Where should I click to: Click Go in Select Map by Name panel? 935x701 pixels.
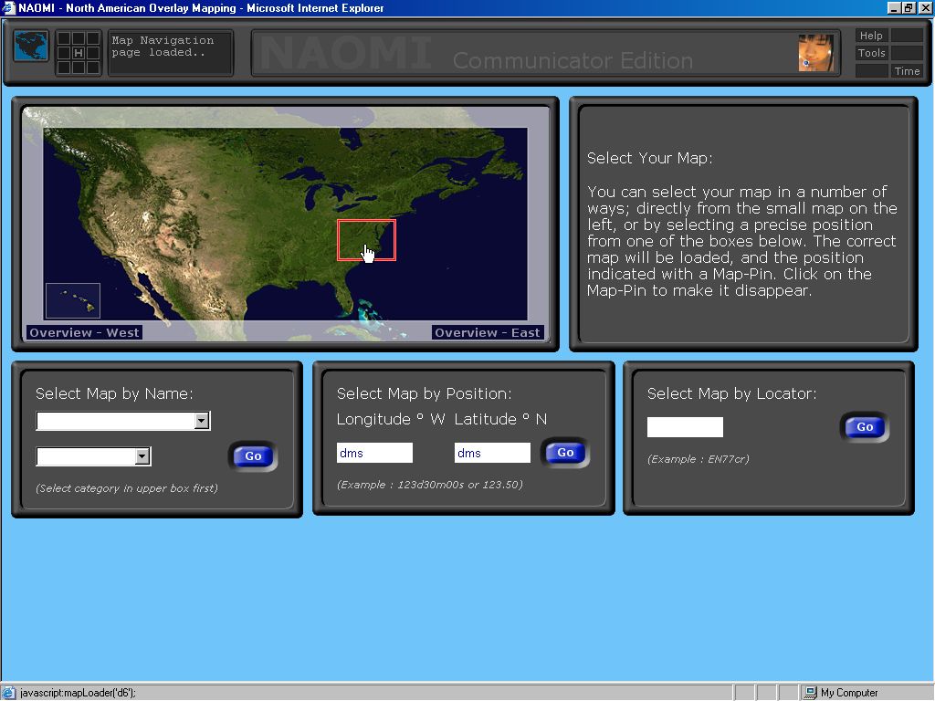tap(253, 456)
